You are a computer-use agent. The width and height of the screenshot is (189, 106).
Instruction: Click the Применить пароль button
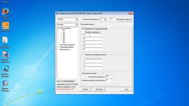(x=123, y=19)
